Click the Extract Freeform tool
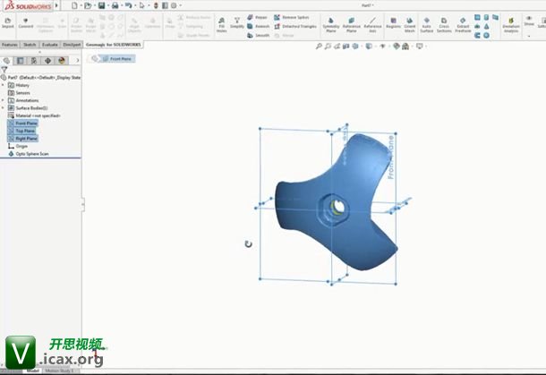Screen dimensions: 546x375 click(x=463, y=25)
